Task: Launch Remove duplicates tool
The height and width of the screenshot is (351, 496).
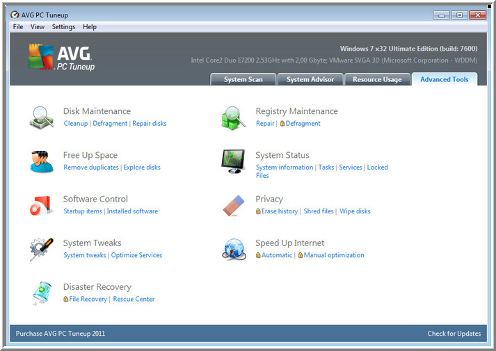Action: tap(91, 168)
